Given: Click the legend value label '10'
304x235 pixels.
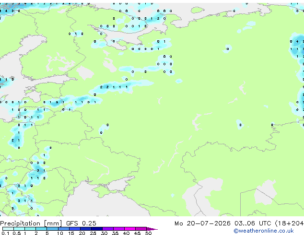Looking at the screenshot, I should pos(60,233).
